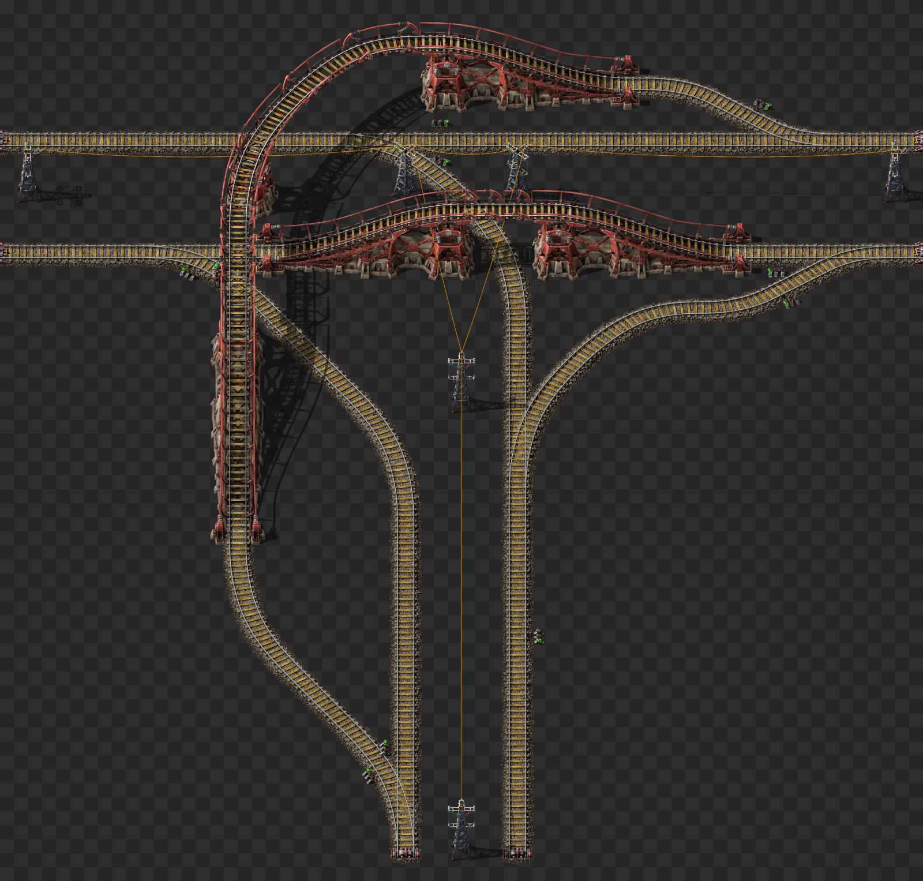Screen dimensions: 923x881
Task: Select the electric pole at the bottom between tracks
Action: click(x=461, y=829)
